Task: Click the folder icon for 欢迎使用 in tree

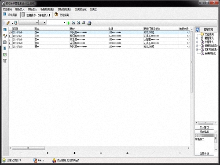Action: tap(202, 34)
